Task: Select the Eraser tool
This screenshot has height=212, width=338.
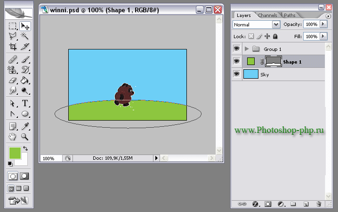Action: click(13, 80)
